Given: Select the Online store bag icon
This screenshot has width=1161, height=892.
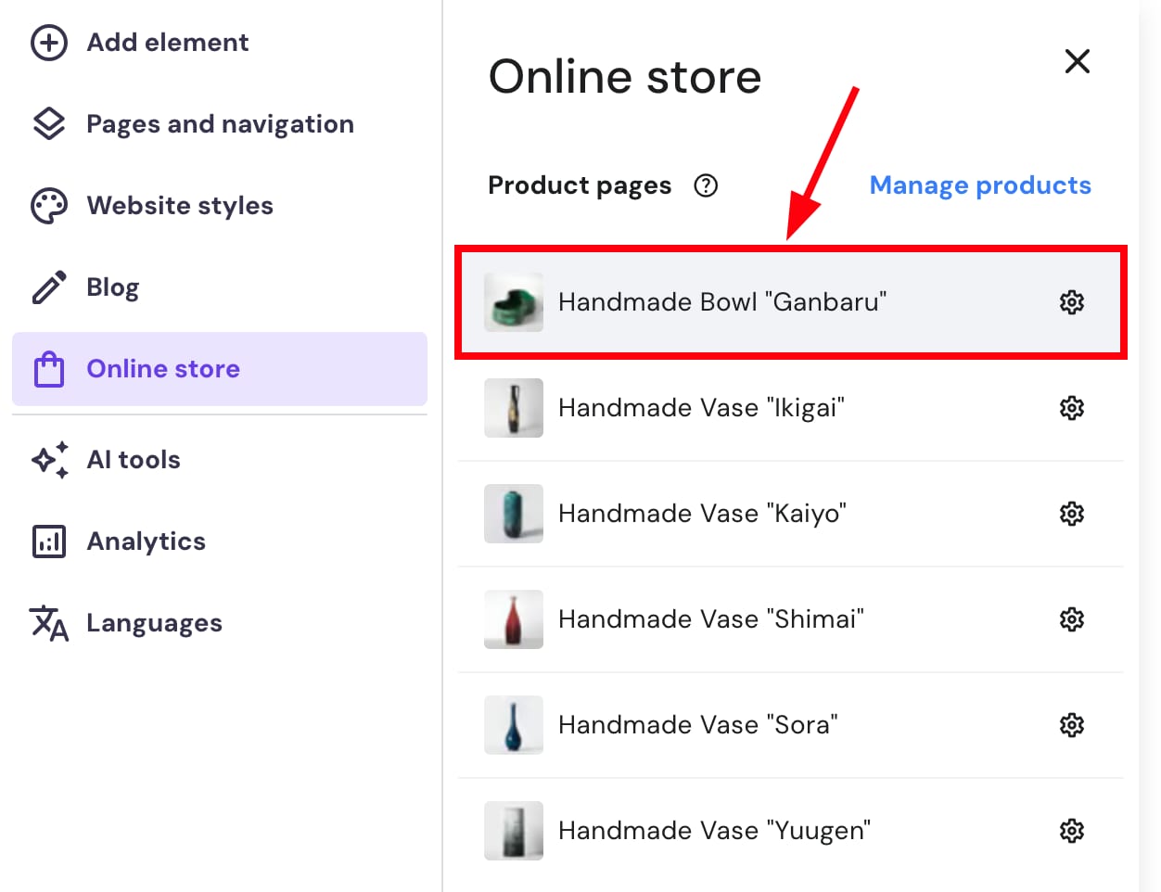Looking at the screenshot, I should click(x=48, y=368).
